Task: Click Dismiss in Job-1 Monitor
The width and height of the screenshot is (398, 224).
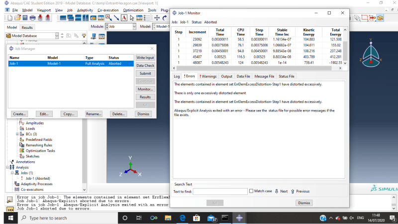Action: tap(304, 203)
